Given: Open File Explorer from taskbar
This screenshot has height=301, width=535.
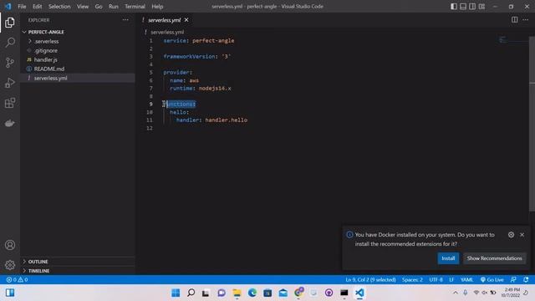Looking at the screenshot, I should coord(237,293).
